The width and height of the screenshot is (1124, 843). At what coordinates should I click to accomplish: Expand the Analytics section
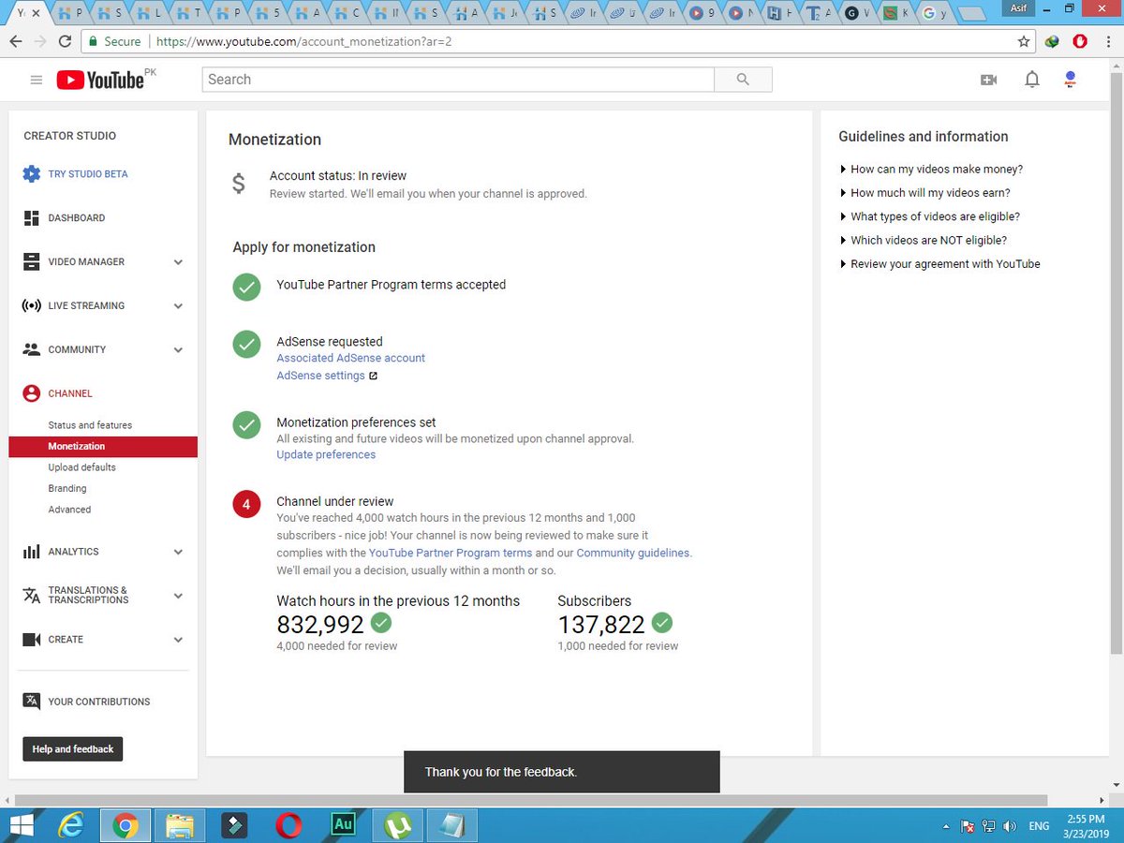coord(178,553)
